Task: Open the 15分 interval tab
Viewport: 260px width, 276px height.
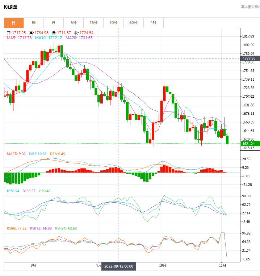Action: pos(93,23)
